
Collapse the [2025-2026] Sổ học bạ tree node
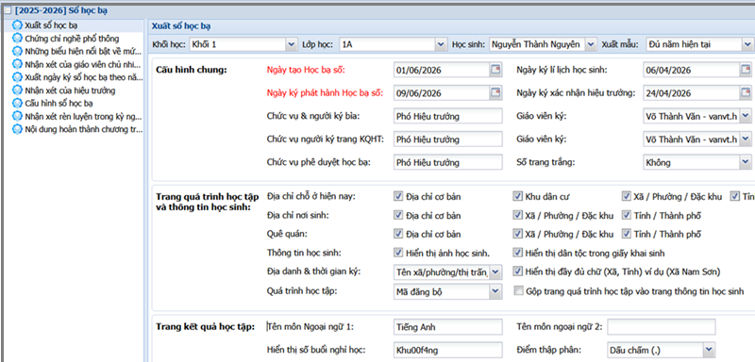[x=8, y=10]
